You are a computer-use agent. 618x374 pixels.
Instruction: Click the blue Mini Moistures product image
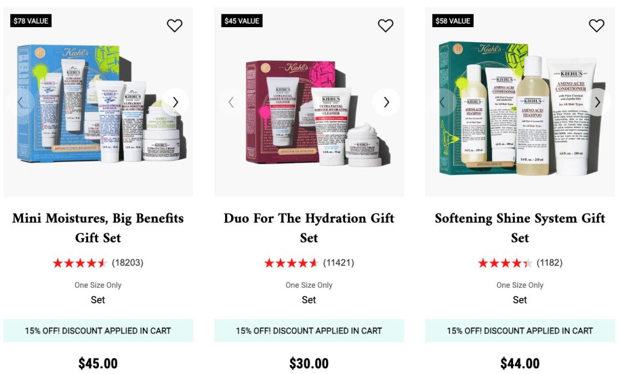coord(98,103)
